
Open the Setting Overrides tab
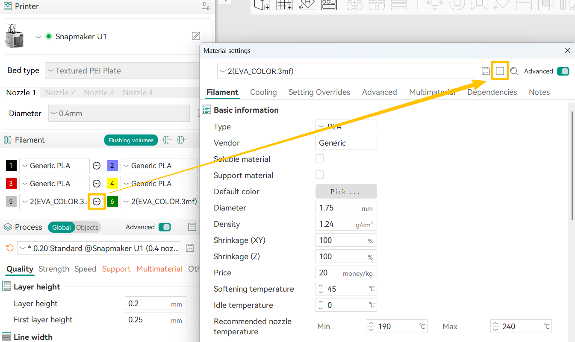[319, 92]
